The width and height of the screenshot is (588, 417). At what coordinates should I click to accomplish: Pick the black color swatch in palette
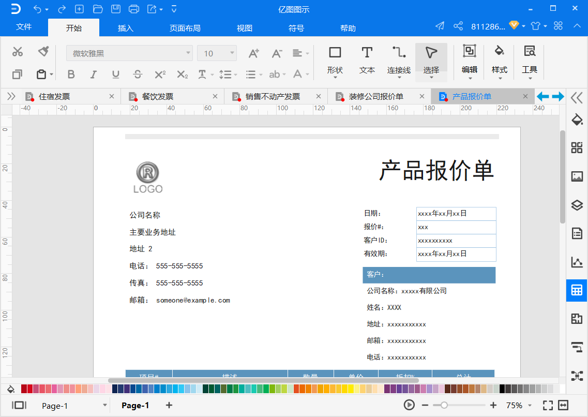tap(502, 389)
